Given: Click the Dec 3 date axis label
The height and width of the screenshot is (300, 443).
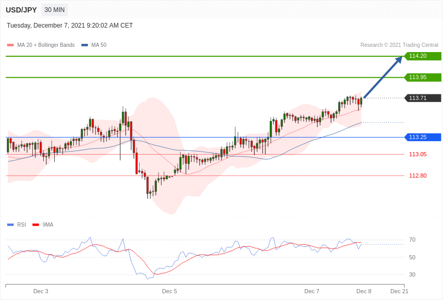Looking at the screenshot, I should [x=41, y=291].
